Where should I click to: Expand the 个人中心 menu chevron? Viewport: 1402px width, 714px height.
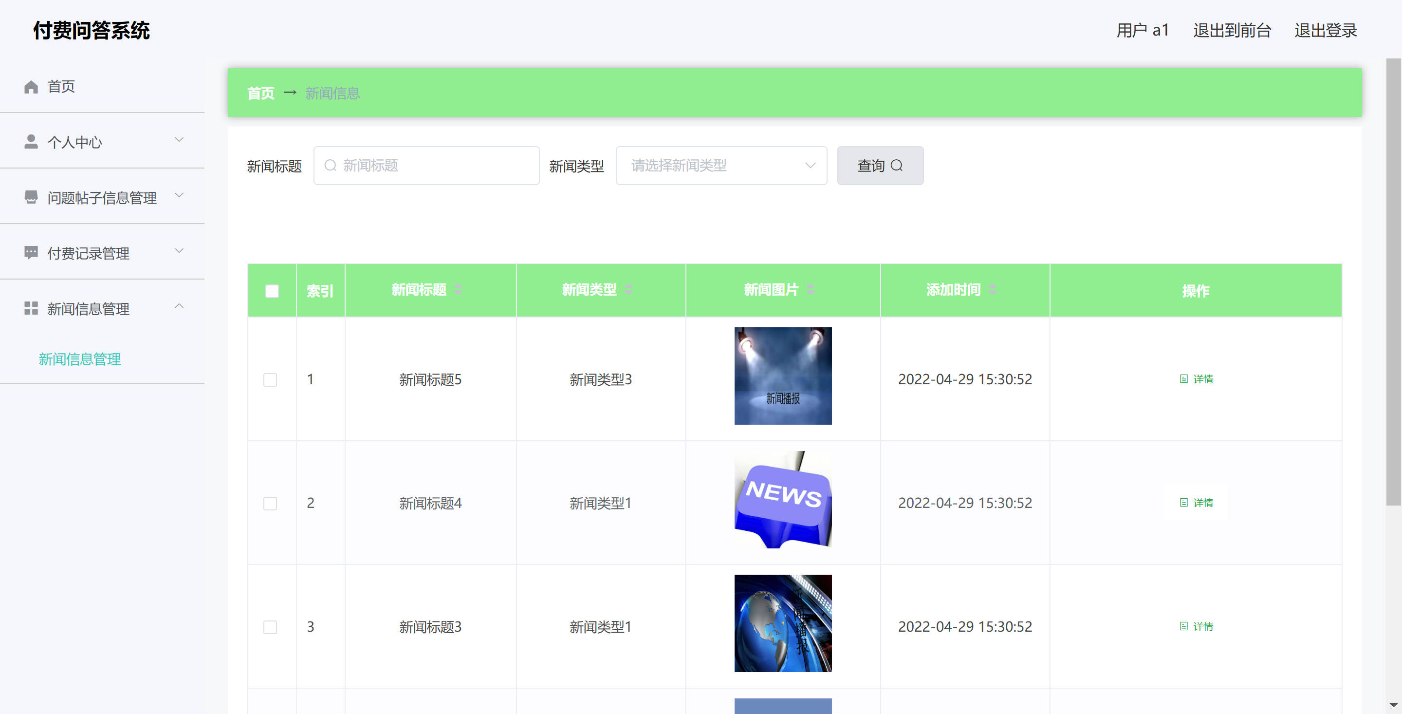[179, 140]
